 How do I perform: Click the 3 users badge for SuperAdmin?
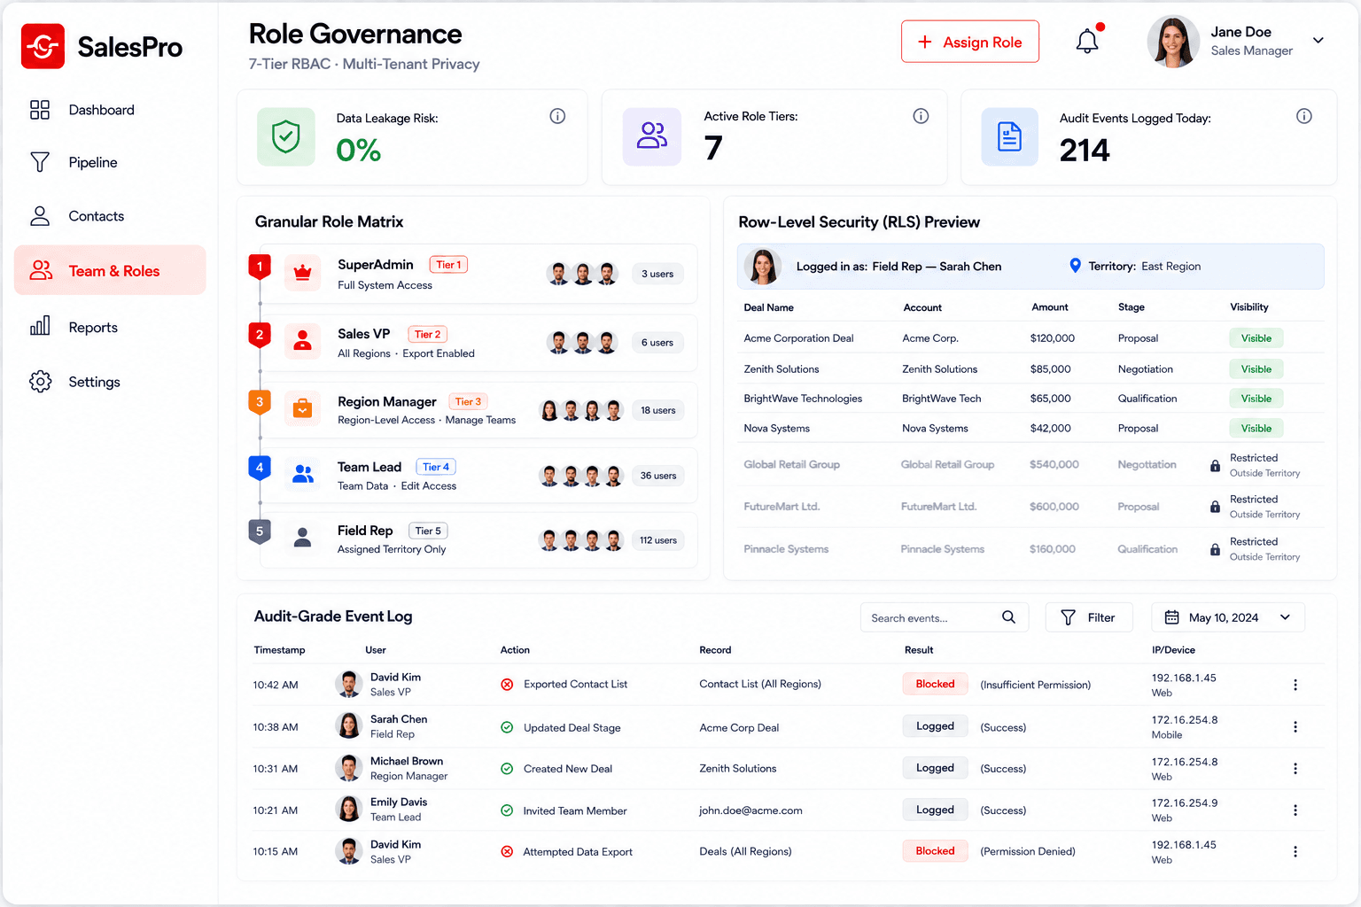click(657, 274)
